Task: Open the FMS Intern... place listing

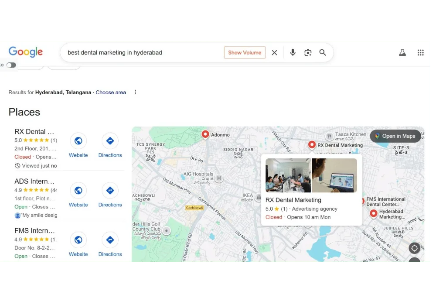Action: (x=34, y=231)
